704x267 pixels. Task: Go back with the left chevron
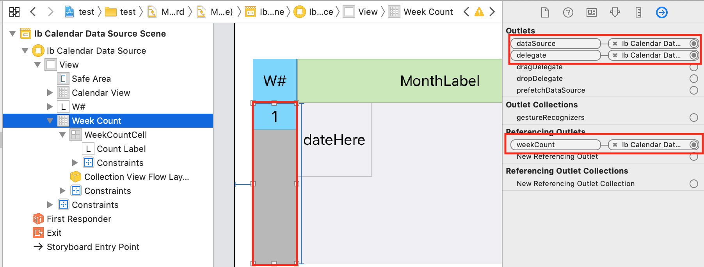pyautogui.click(x=33, y=12)
